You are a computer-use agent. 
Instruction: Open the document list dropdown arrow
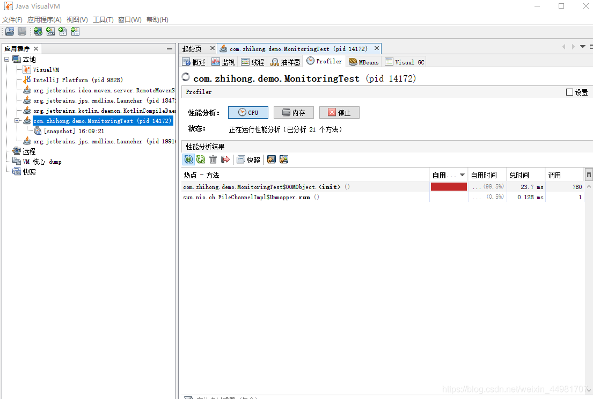tap(583, 47)
